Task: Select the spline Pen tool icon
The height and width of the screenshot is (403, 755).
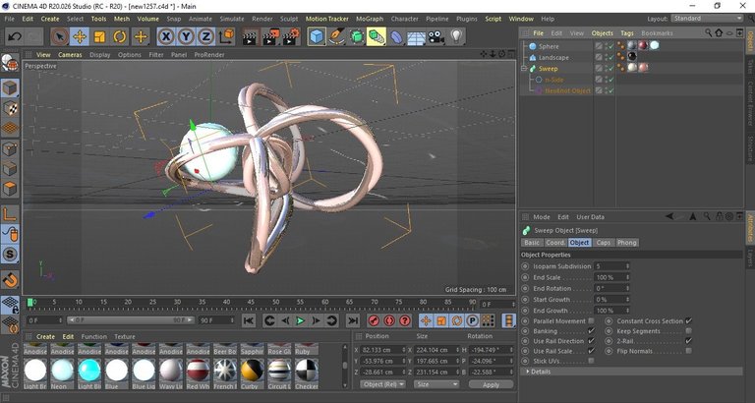Action: coord(336,36)
